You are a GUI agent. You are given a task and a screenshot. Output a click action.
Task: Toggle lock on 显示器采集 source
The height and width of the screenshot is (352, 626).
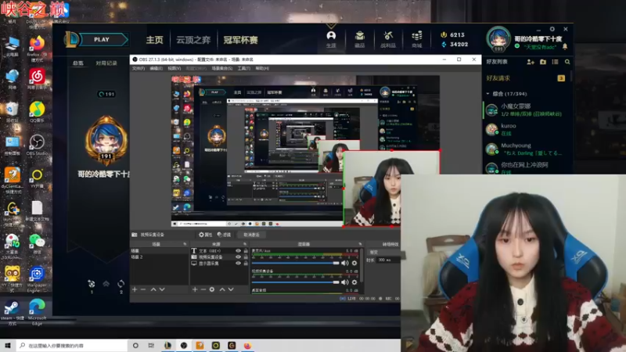pos(246,264)
